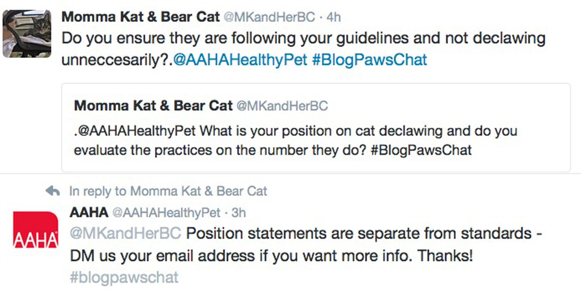Screen dimensions: 581x291
Task: Open the bold AAHA display name
Action: click(x=89, y=212)
